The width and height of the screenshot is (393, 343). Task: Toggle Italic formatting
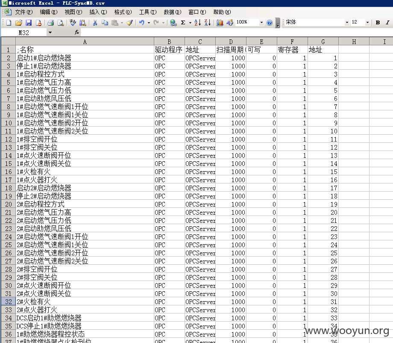tap(387, 23)
